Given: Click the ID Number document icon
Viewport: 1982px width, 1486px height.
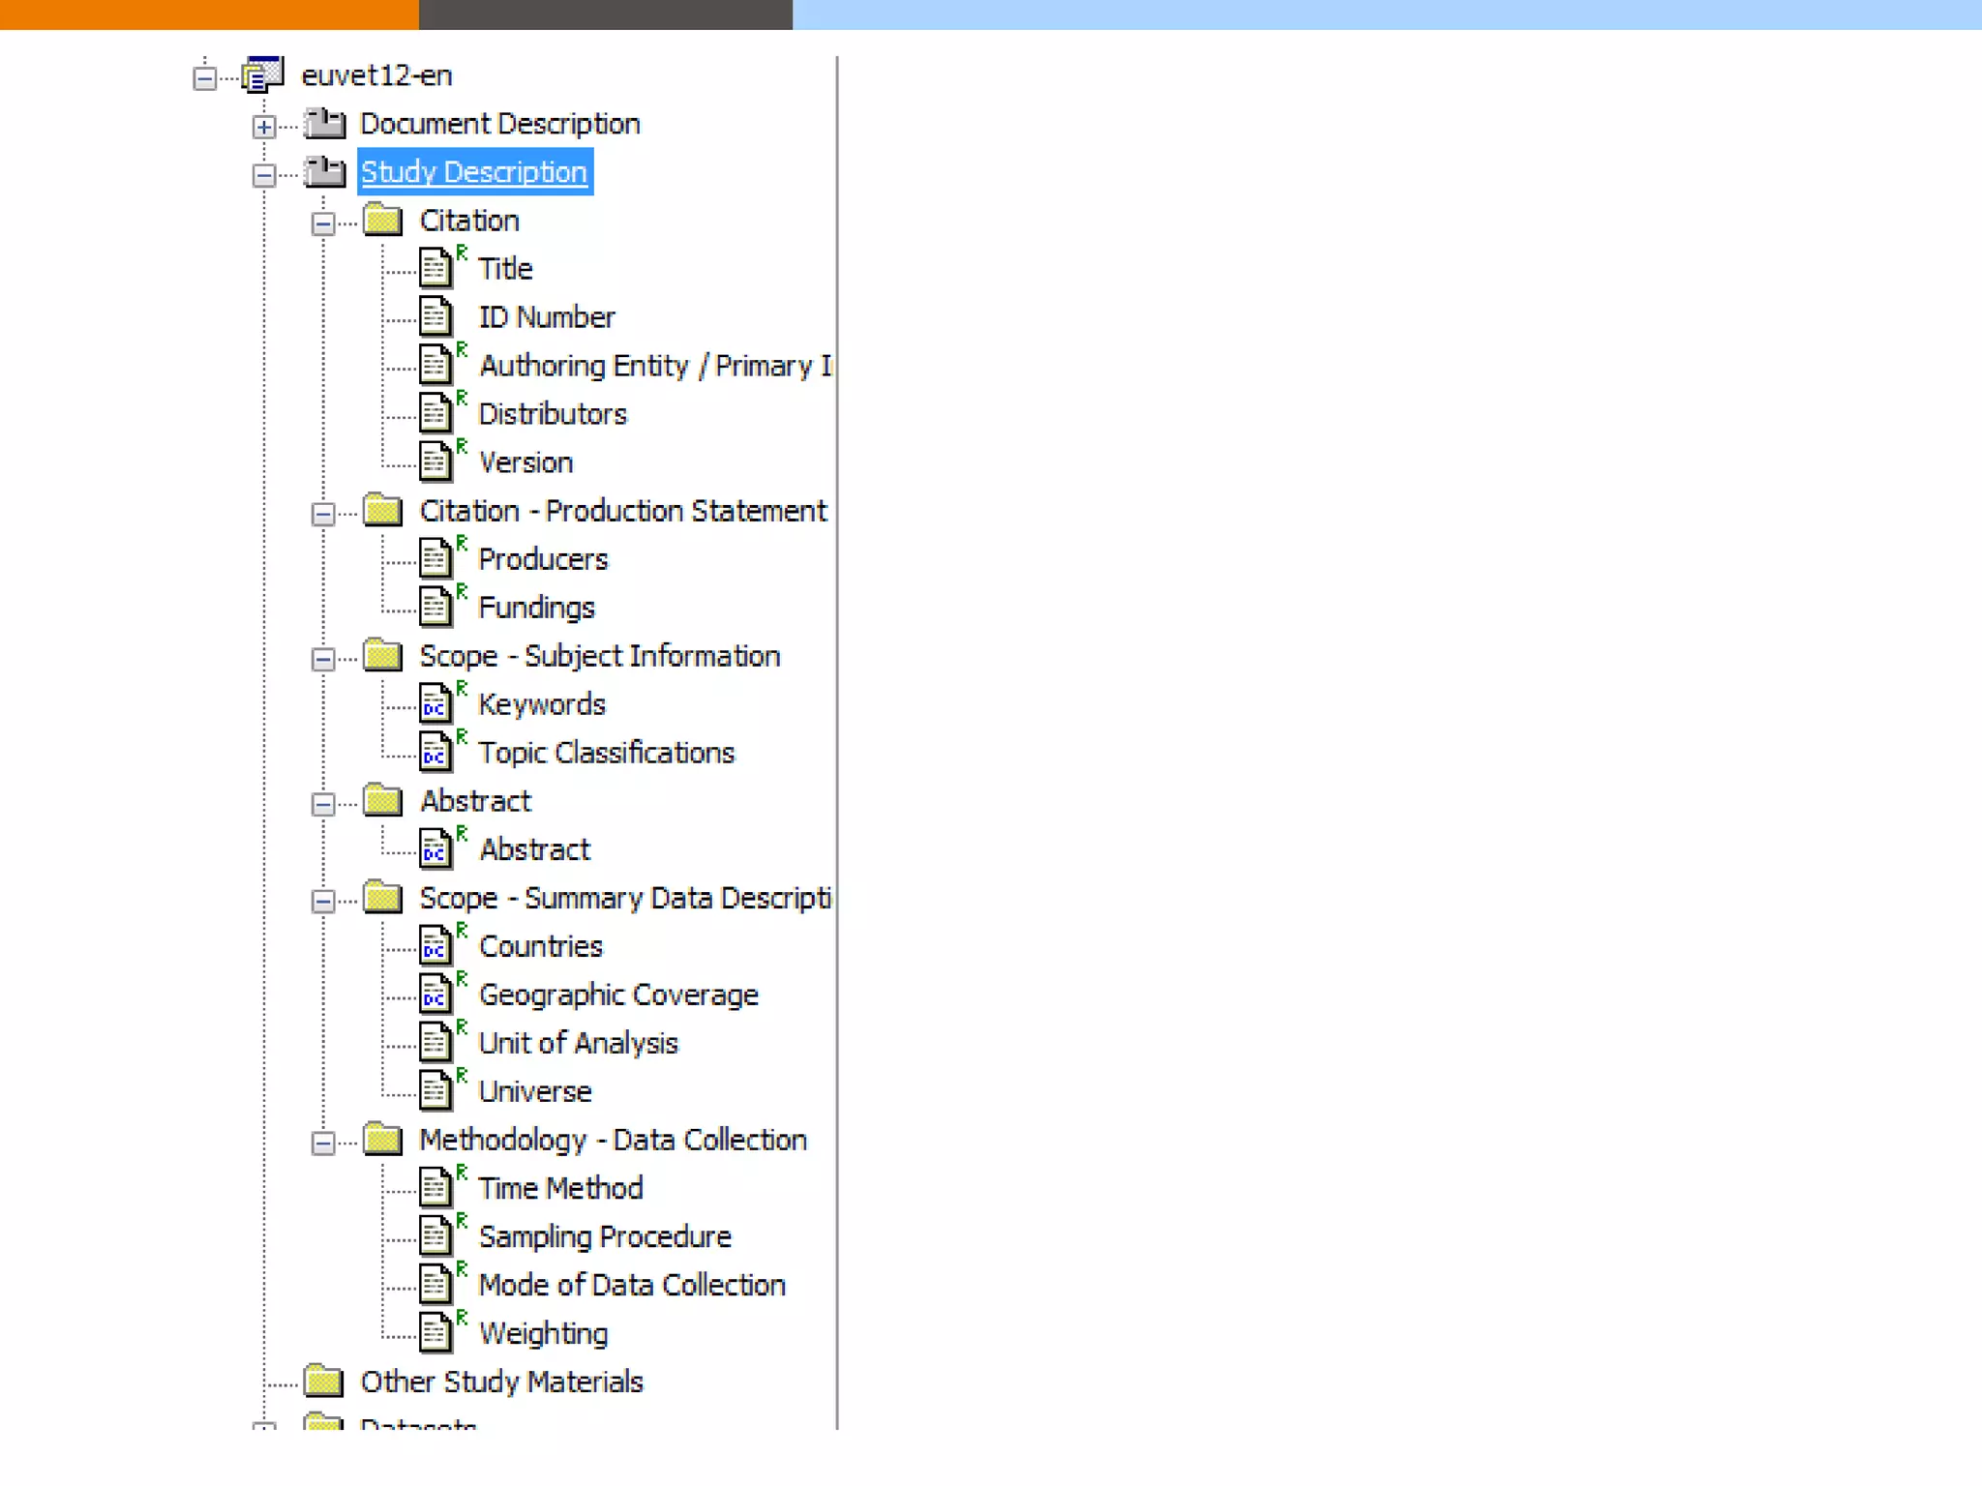Looking at the screenshot, I should (435, 316).
